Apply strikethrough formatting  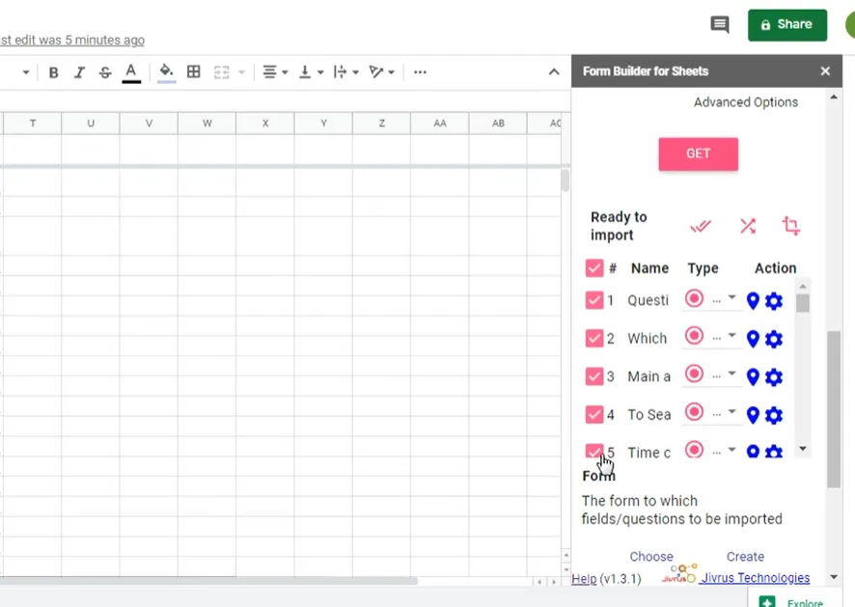click(105, 72)
